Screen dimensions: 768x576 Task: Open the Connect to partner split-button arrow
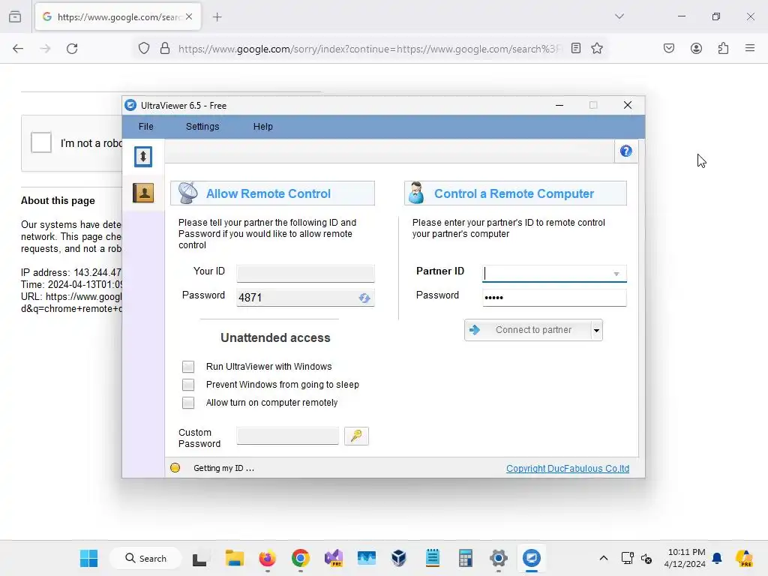pos(596,330)
